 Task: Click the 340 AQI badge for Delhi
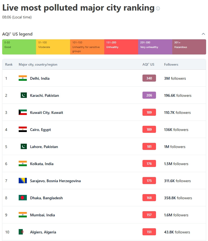tap(149, 78)
